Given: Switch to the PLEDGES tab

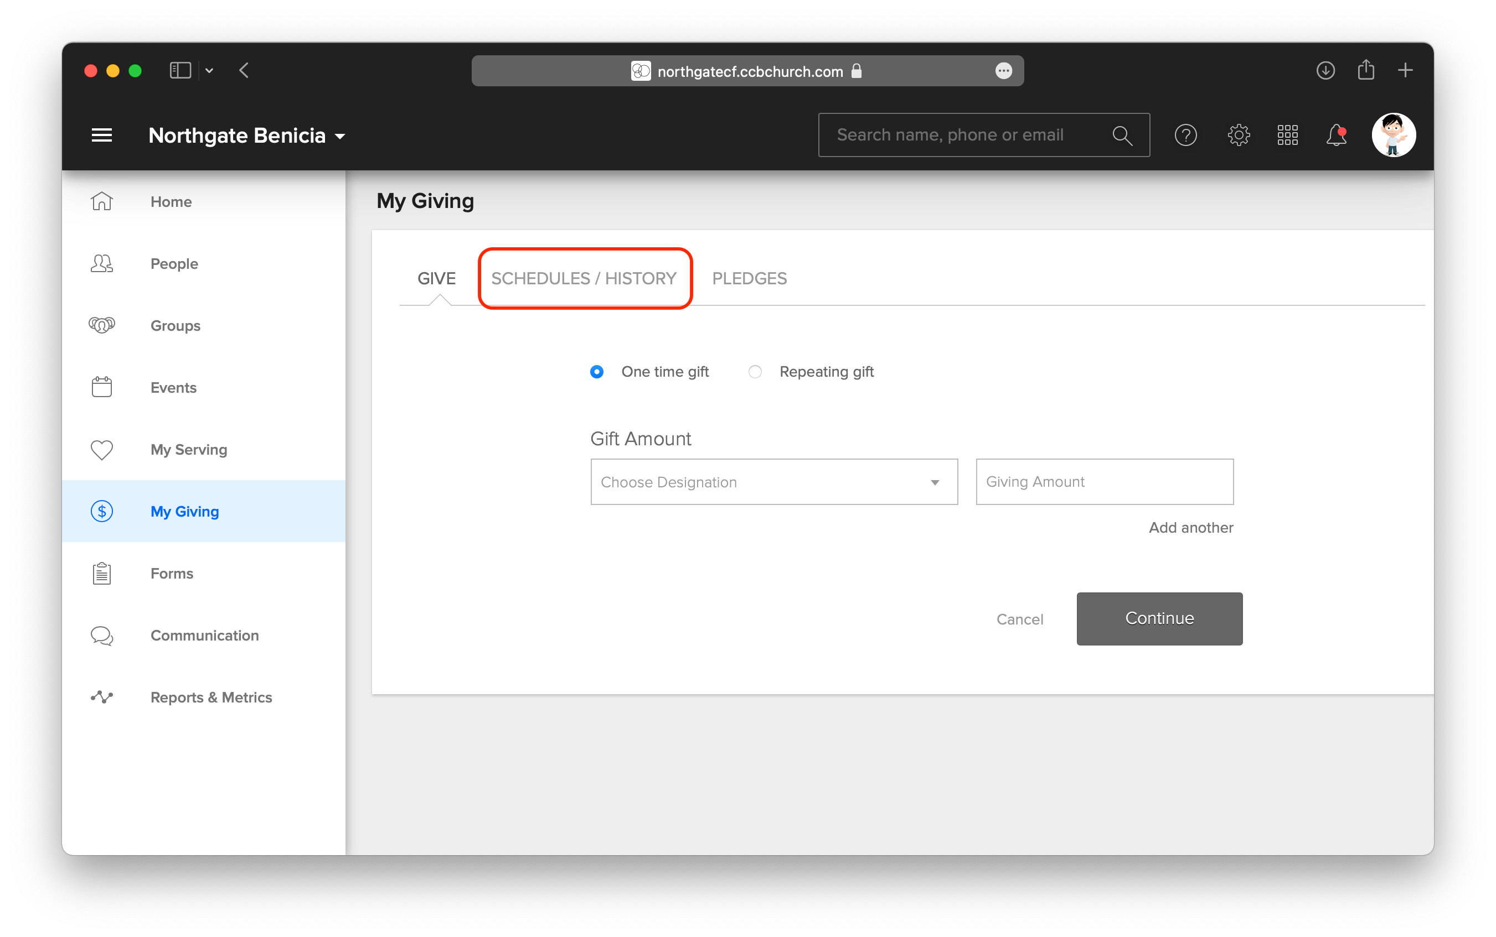Looking at the screenshot, I should (749, 279).
